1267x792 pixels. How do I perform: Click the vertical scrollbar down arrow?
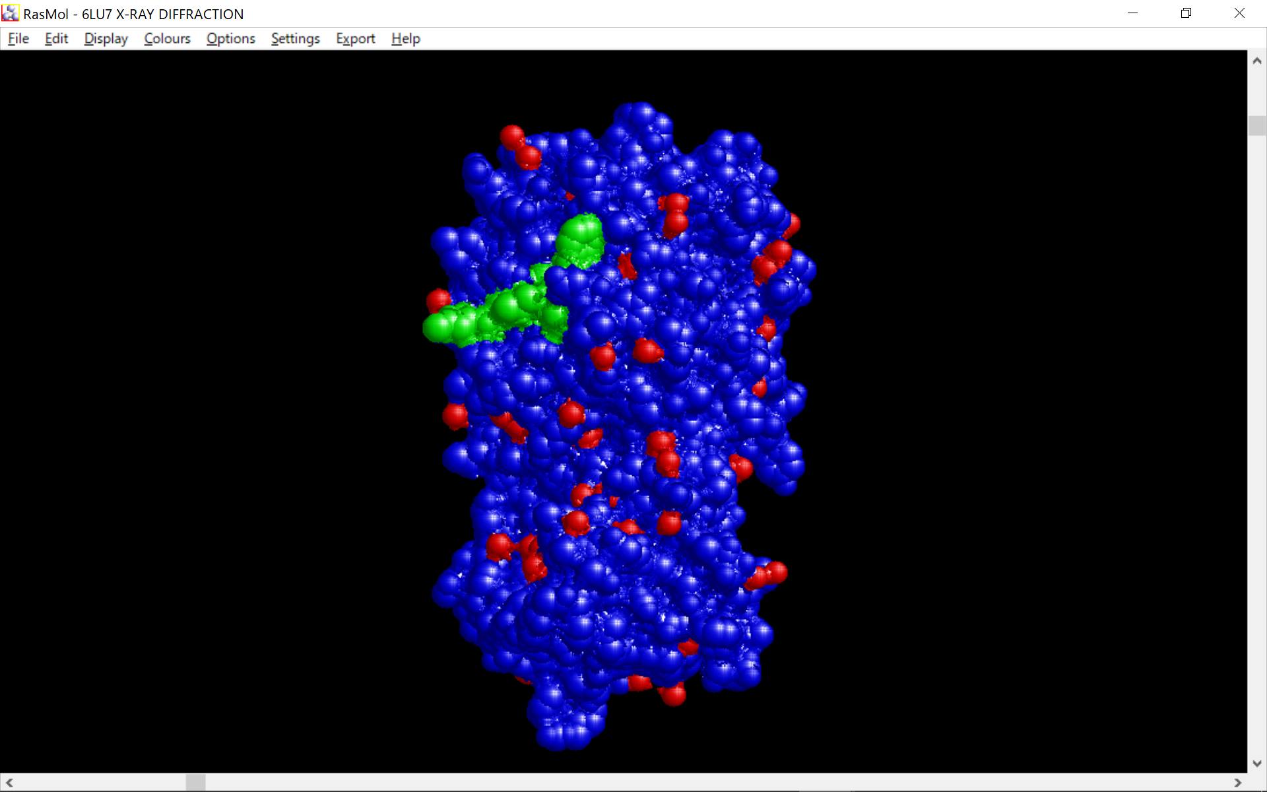[1256, 764]
